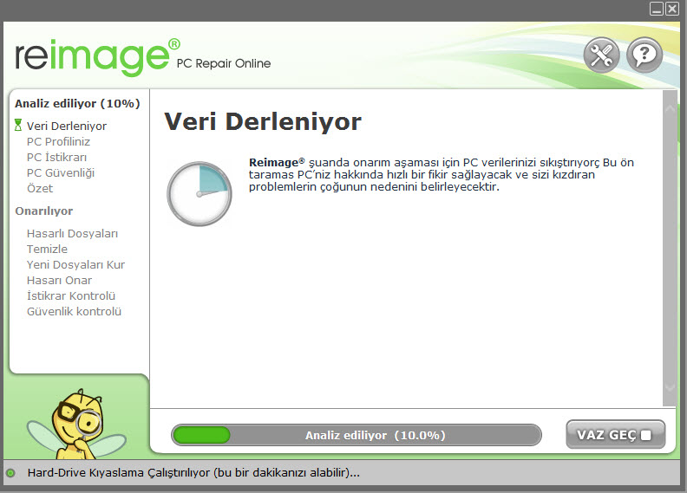
Task: Click the scrollbar up arrow
Action: coord(670,108)
